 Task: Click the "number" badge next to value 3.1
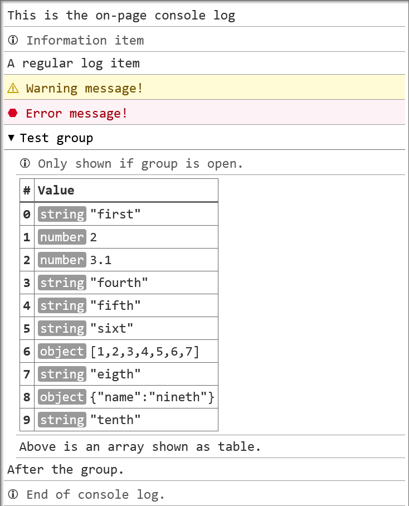(x=62, y=260)
